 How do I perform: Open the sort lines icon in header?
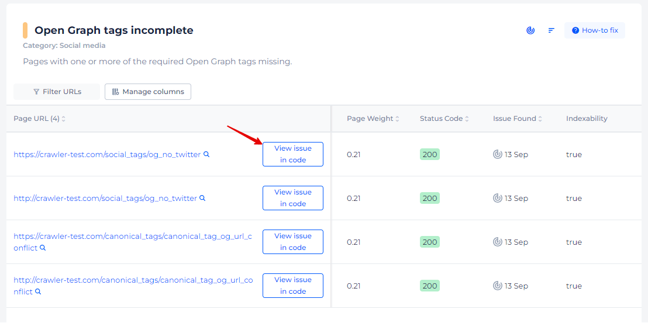[x=552, y=30]
